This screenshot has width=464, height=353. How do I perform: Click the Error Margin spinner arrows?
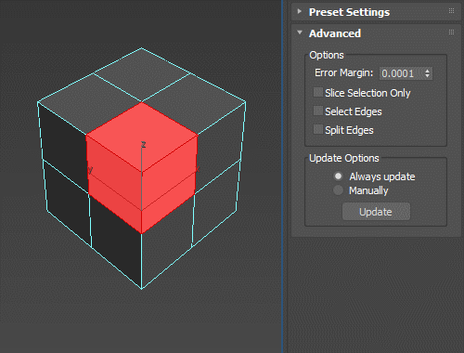click(x=427, y=73)
